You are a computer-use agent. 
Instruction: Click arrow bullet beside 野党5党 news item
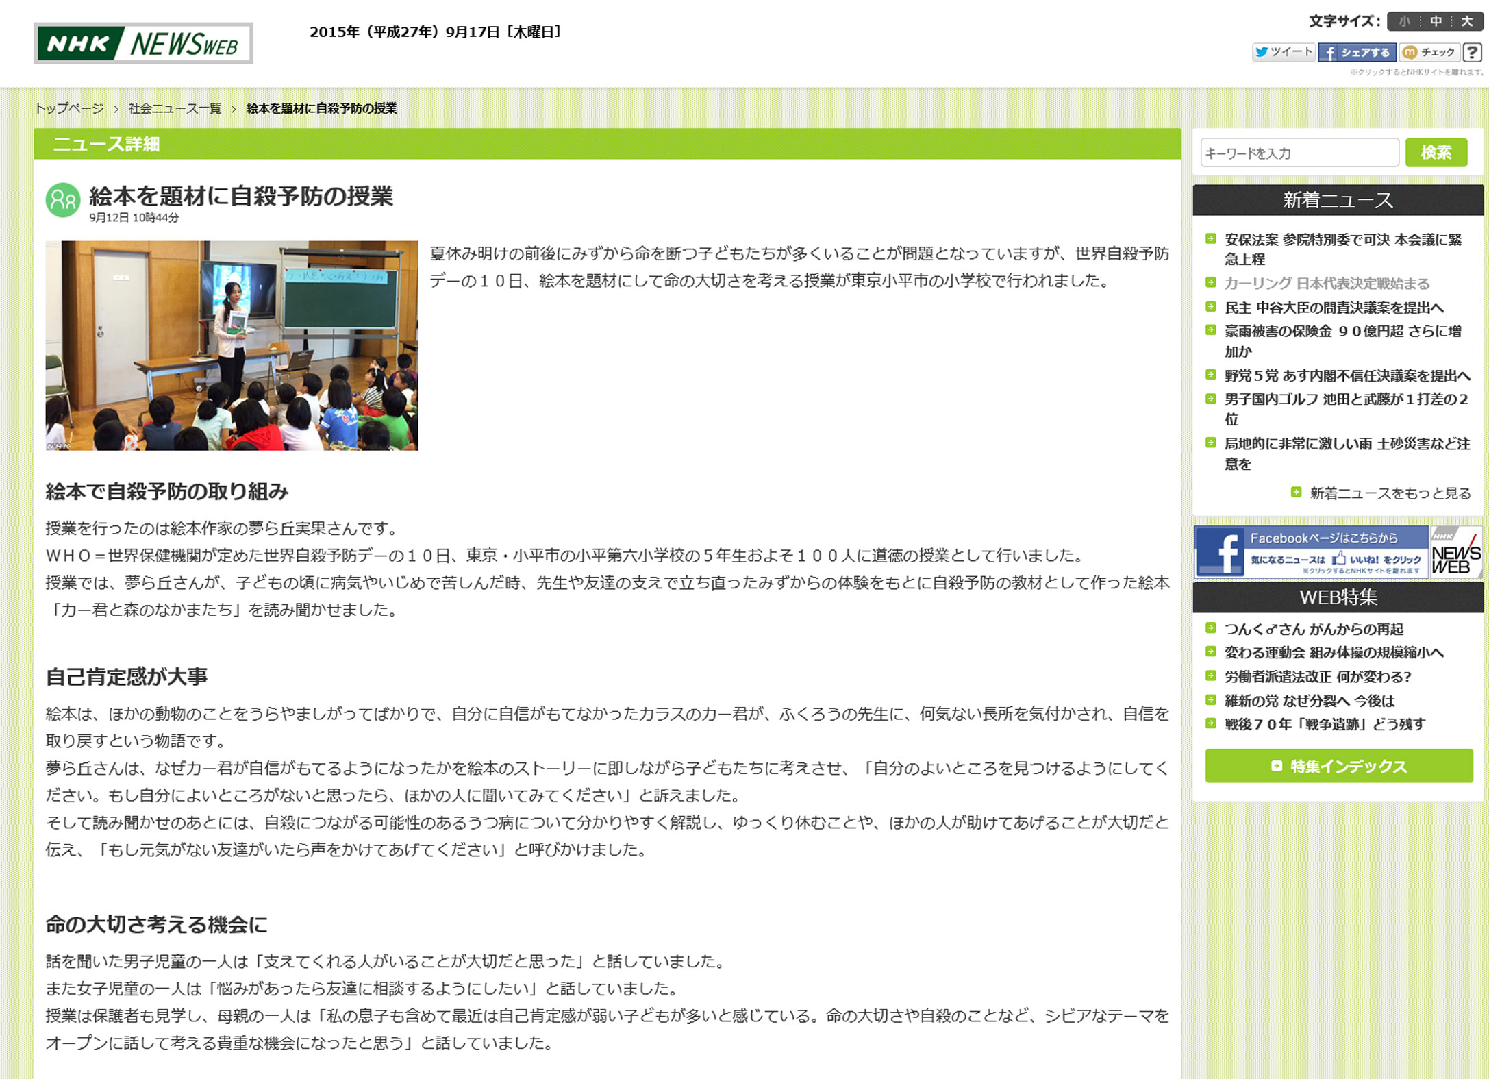pyautogui.click(x=1210, y=375)
